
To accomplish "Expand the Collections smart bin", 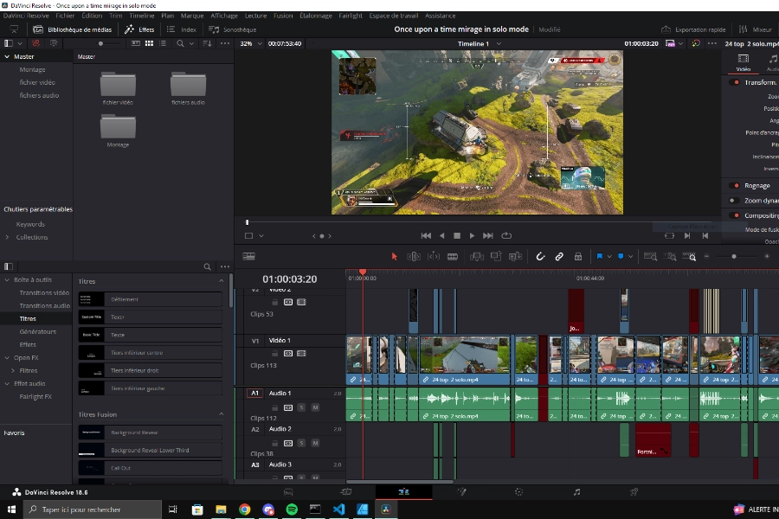I will [7, 237].
